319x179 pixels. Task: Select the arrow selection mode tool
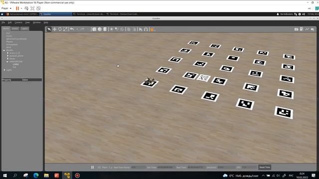point(49,29)
